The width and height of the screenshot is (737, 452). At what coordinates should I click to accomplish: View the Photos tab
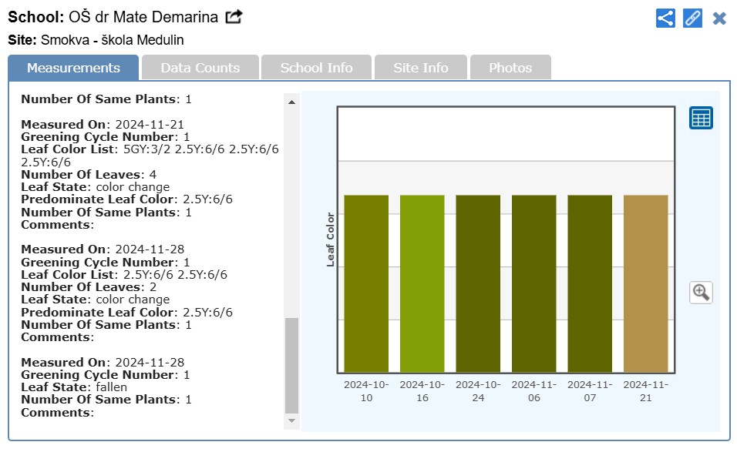(510, 68)
